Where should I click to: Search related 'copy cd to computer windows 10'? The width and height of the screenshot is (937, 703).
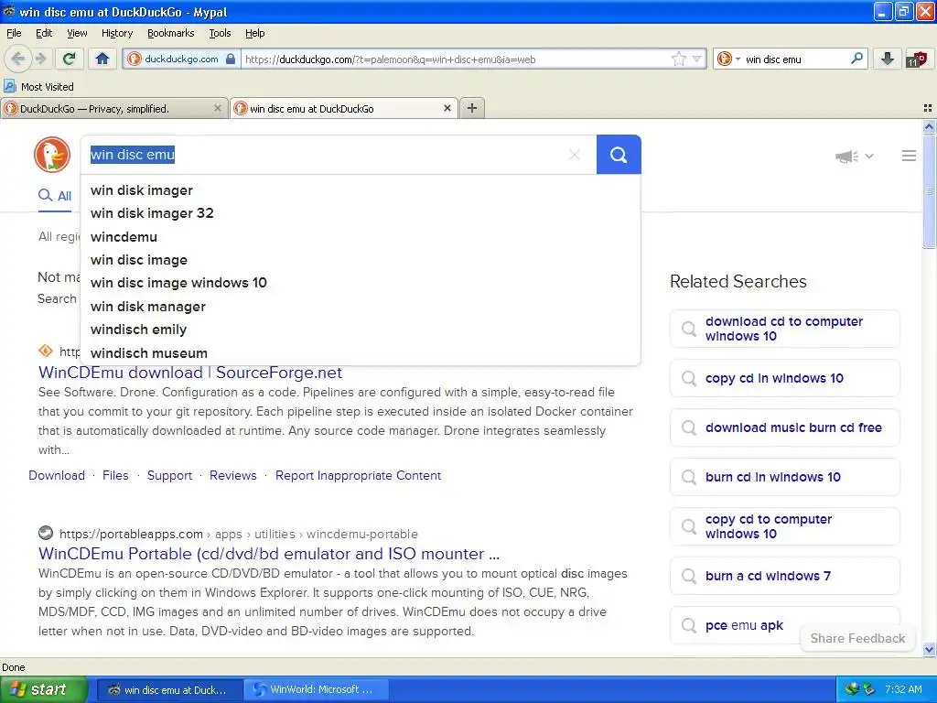[x=784, y=526]
